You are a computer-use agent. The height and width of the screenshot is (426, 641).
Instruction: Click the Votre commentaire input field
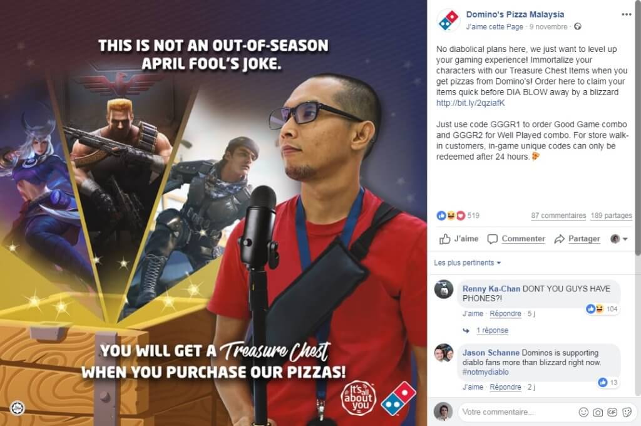(518, 412)
